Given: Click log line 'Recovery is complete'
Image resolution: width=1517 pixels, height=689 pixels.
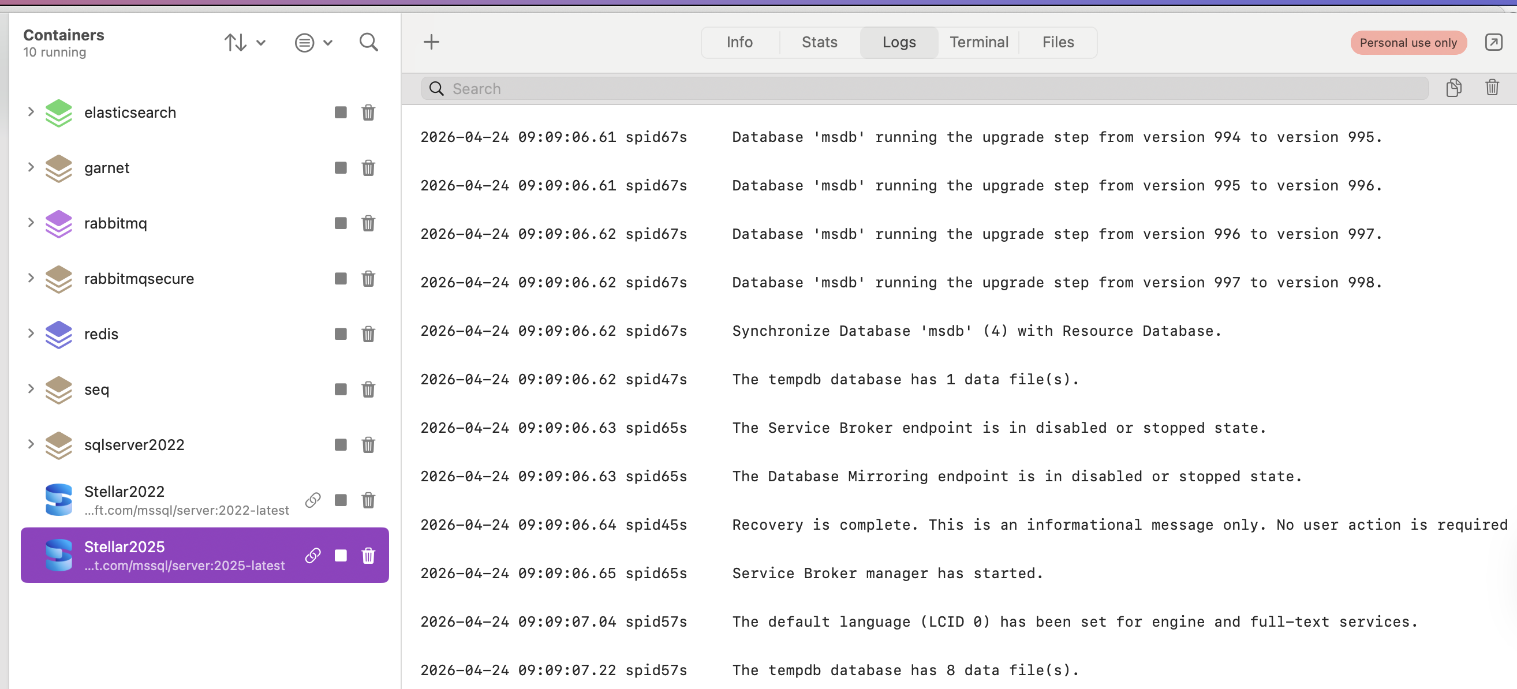Looking at the screenshot, I should 964,525.
